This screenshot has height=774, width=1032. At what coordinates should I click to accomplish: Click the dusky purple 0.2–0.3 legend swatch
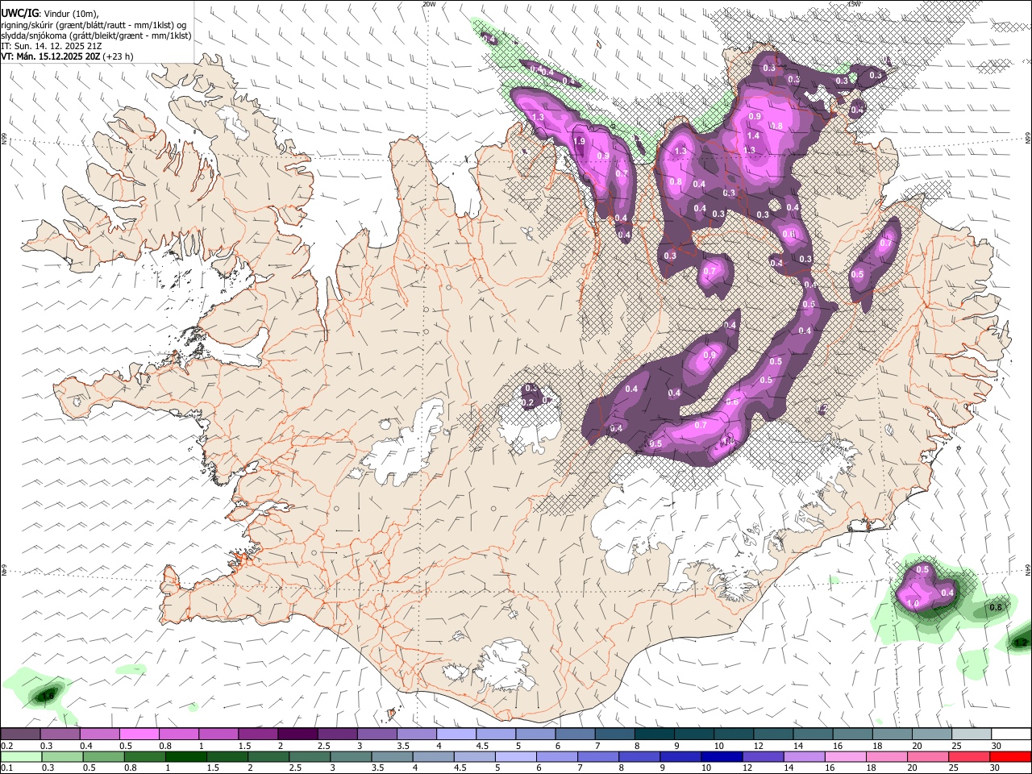coord(20,734)
